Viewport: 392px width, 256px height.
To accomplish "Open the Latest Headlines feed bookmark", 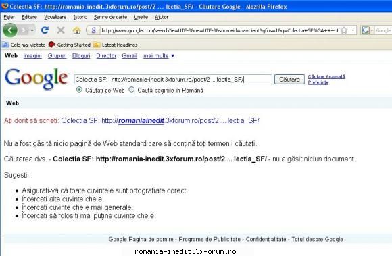I will (x=116, y=45).
